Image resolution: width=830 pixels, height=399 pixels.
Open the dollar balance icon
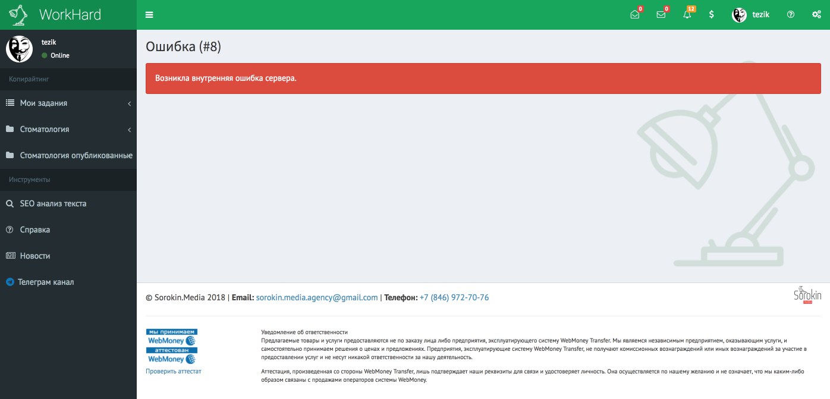pyautogui.click(x=712, y=15)
